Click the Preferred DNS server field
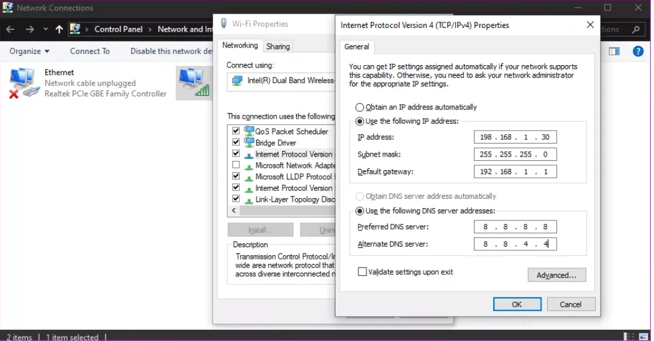 click(515, 227)
